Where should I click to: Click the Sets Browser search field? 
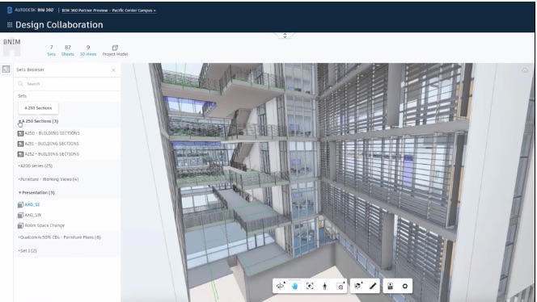click(67, 83)
